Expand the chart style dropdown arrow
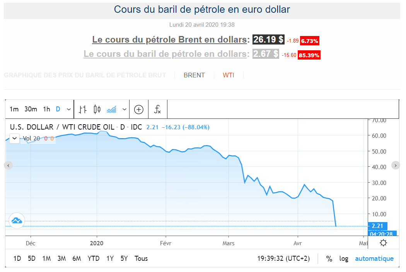406x272 pixels. (125, 109)
